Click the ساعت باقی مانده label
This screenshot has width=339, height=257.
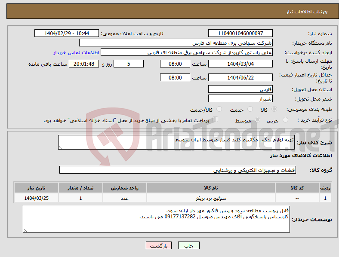tap(48, 64)
